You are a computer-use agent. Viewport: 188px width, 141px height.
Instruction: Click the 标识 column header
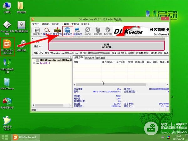coord(130,62)
